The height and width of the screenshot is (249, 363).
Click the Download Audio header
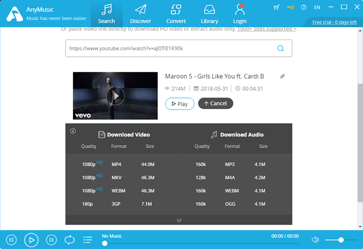click(237, 135)
